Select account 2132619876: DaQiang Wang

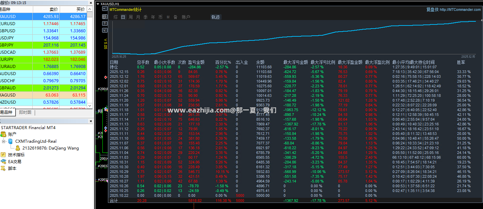pos(50,148)
